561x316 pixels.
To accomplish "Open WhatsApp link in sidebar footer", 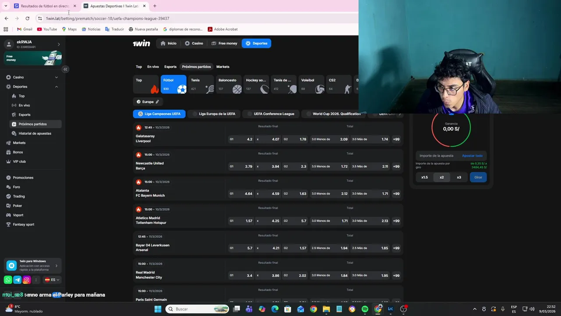I will [8, 280].
